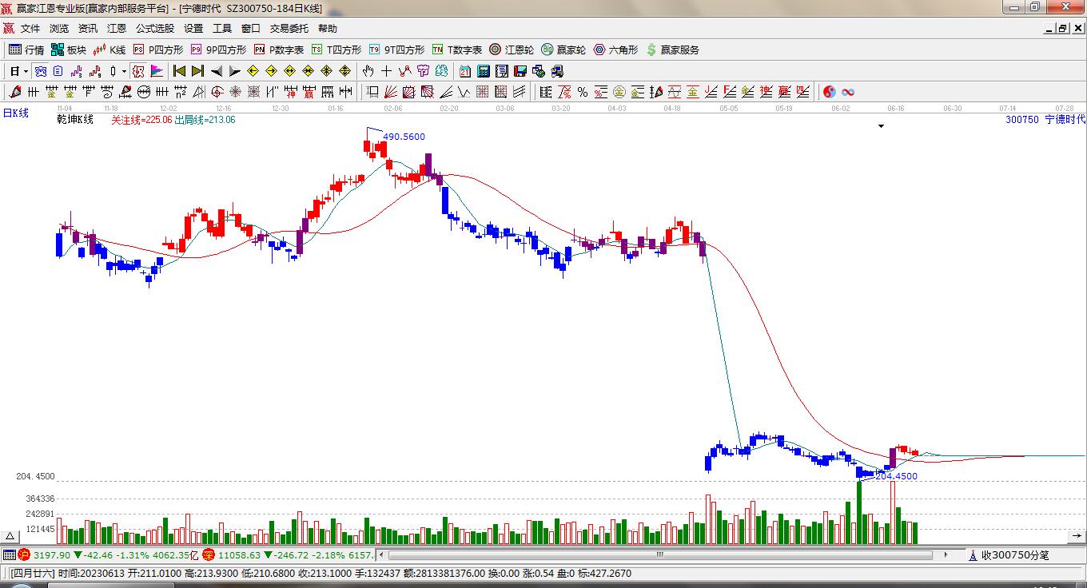Click the 日K线 label
The height and width of the screenshot is (588, 1087).
click(15, 113)
